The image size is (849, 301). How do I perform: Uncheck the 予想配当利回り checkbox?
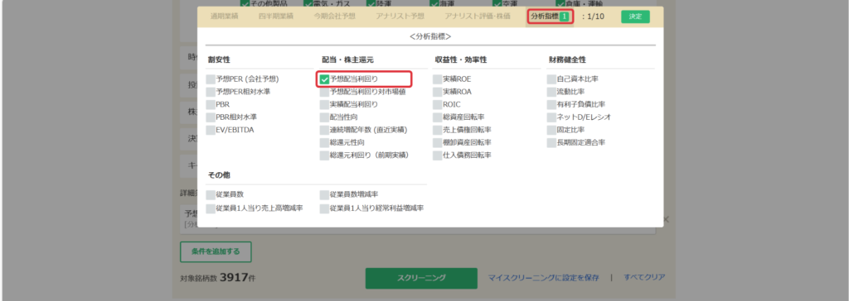tap(324, 79)
